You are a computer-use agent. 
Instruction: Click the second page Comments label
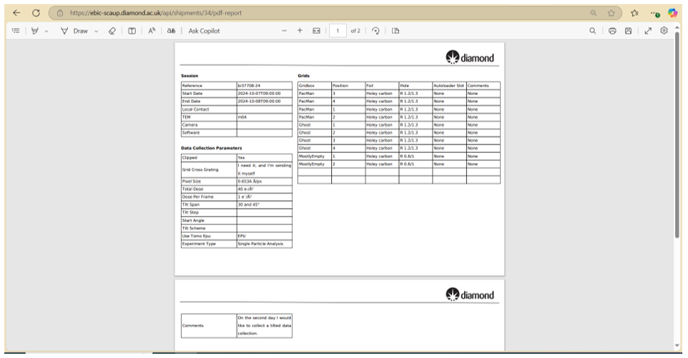coord(192,326)
